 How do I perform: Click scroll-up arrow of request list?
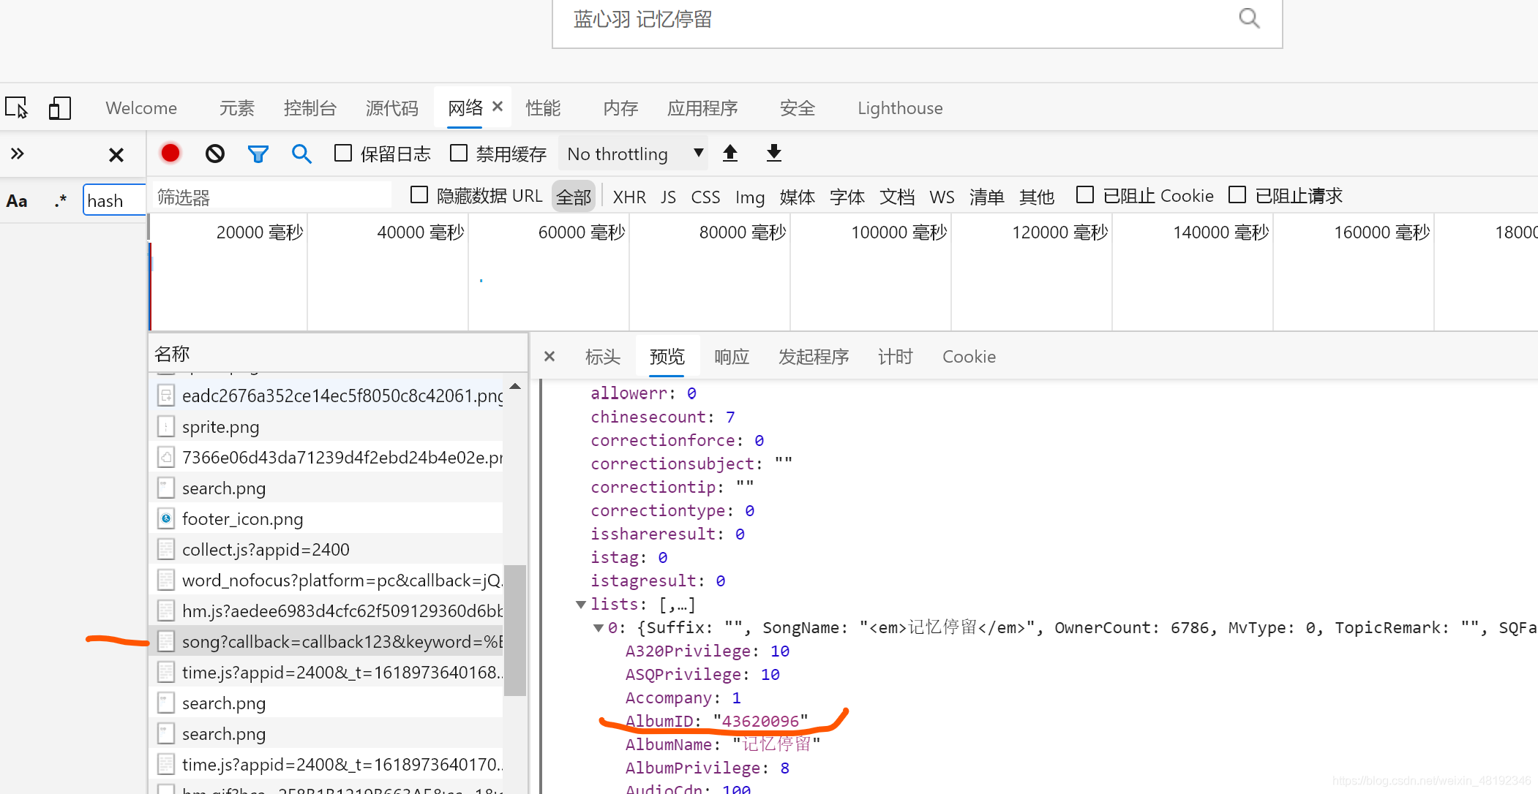(515, 386)
